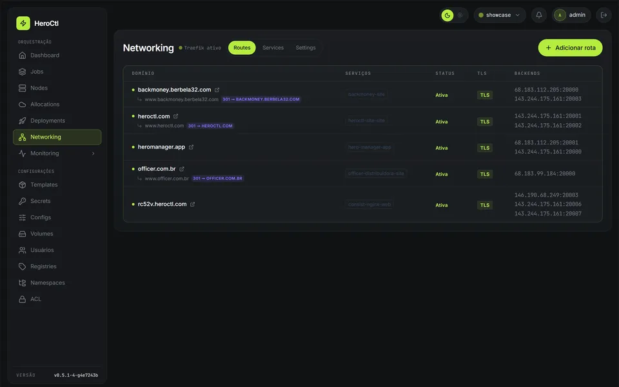This screenshot has width=619, height=387.
Task: Open external link for officer.com.br
Action: click(182, 169)
